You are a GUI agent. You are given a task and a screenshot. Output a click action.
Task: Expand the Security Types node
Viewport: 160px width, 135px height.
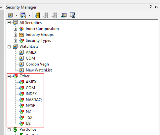15,41
